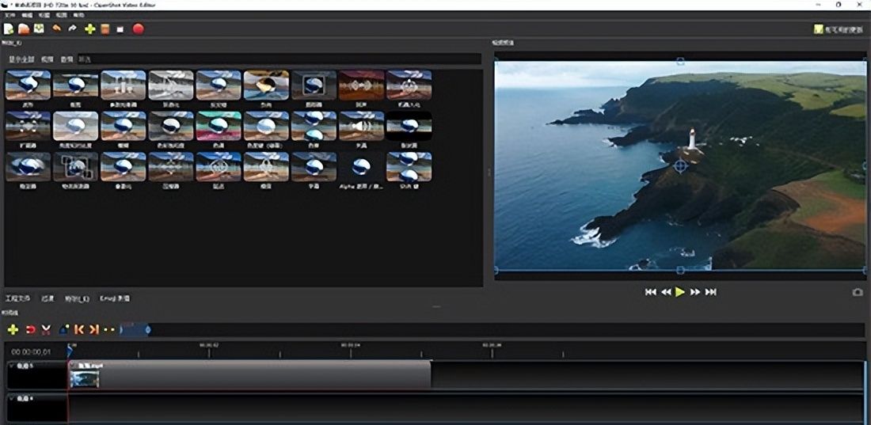Switch to the Project Files tab
The width and height of the screenshot is (871, 425).
[x=17, y=298]
